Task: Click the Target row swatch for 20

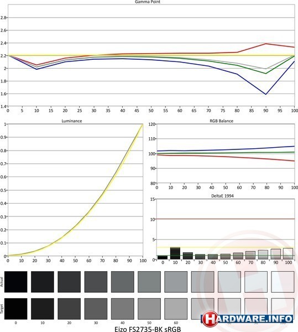Action: pos(69,309)
